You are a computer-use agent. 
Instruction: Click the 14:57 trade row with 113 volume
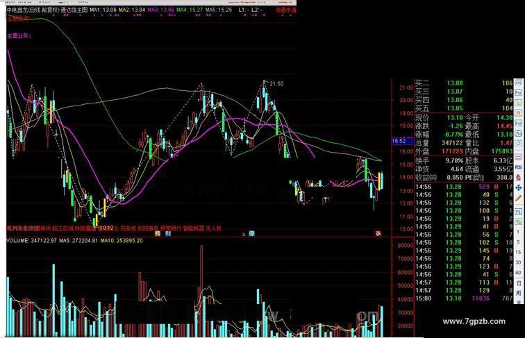click(x=464, y=282)
